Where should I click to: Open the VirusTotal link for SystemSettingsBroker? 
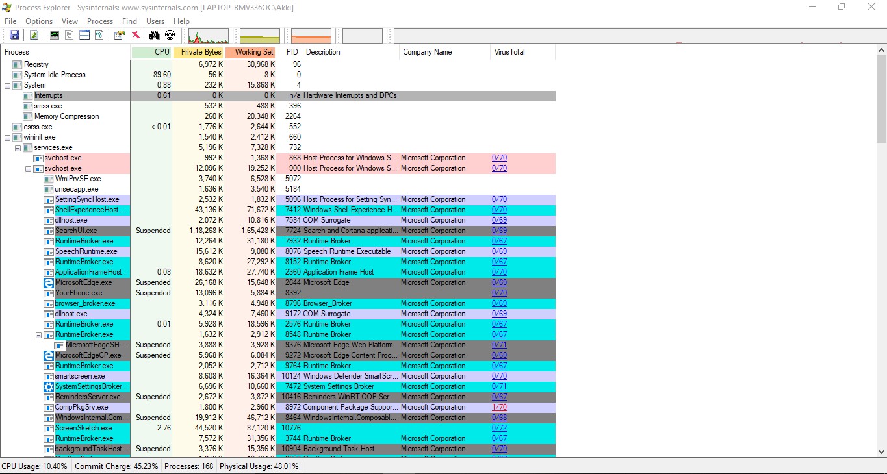click(499, 386)
